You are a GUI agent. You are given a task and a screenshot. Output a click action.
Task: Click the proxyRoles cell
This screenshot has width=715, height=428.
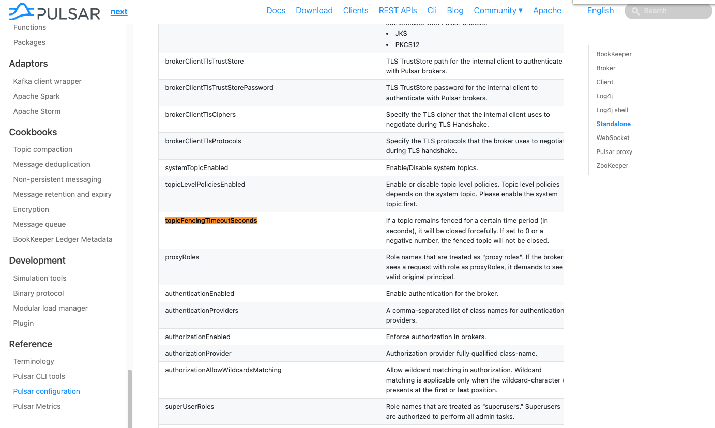(x=269, y=267)
